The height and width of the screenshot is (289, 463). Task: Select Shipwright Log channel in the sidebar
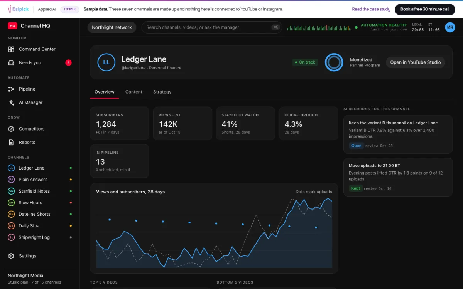[40, 237]
